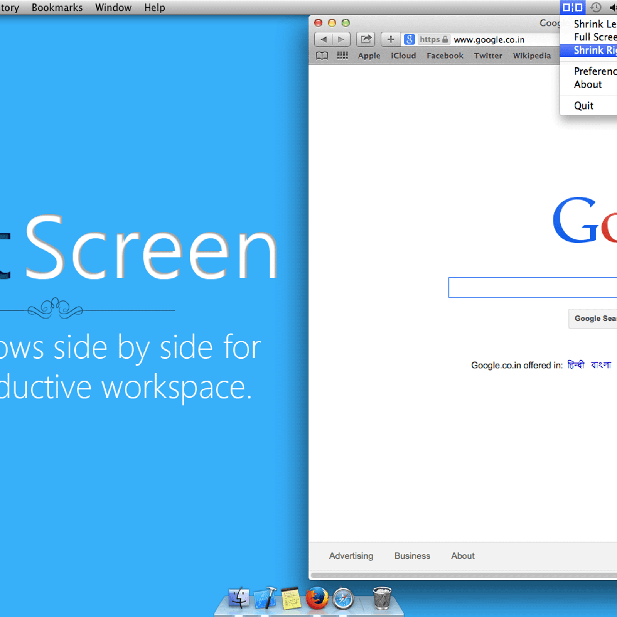Open the Time Machine menu bar icon
This screenshot has height=617, width=617.
click(596, 7)
